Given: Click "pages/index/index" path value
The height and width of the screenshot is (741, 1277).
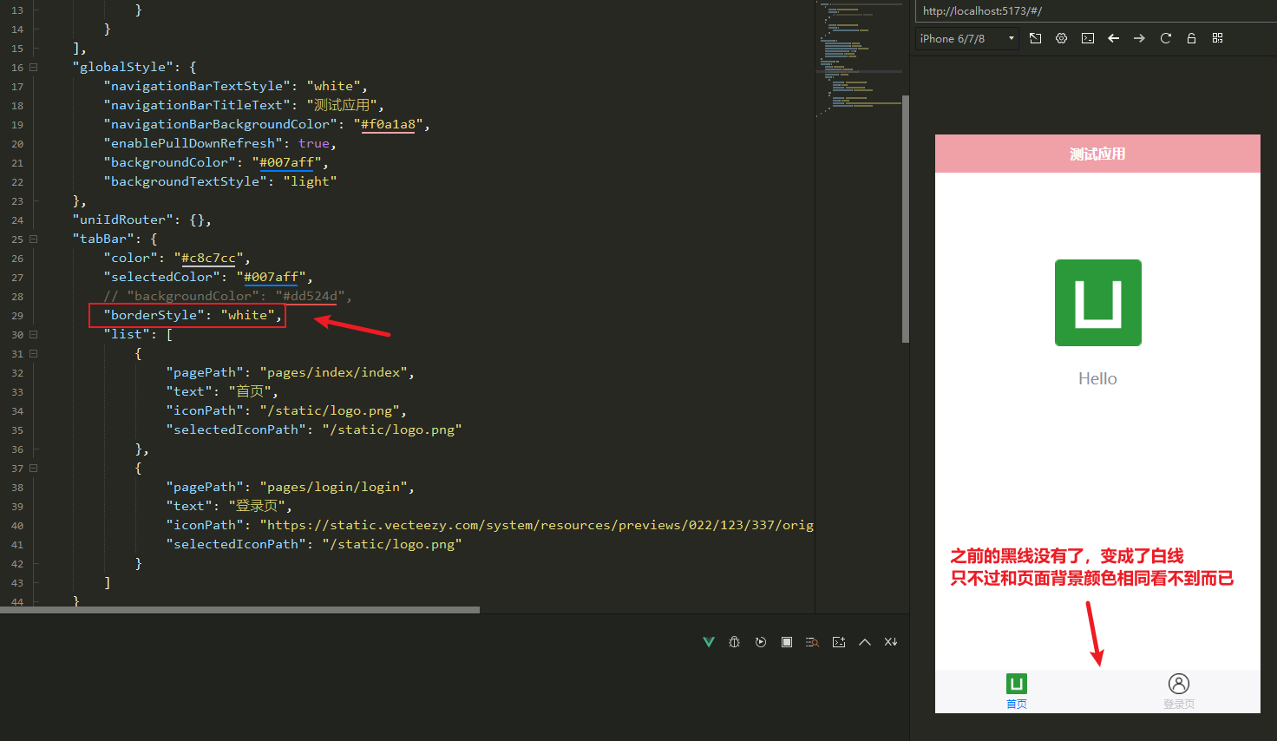Looking at the screenshot, I should point(334,372).
